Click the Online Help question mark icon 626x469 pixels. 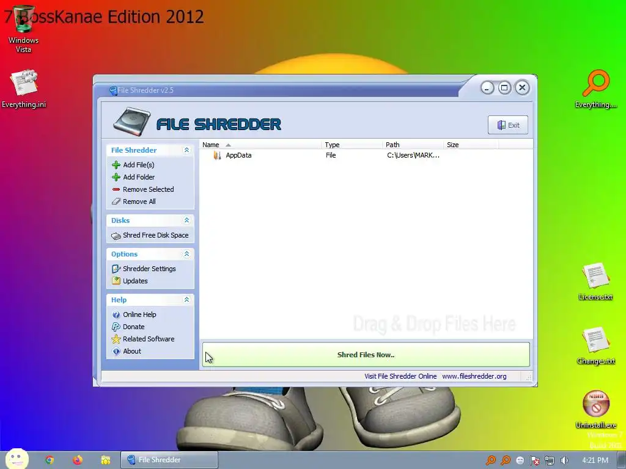pos(116,314)
